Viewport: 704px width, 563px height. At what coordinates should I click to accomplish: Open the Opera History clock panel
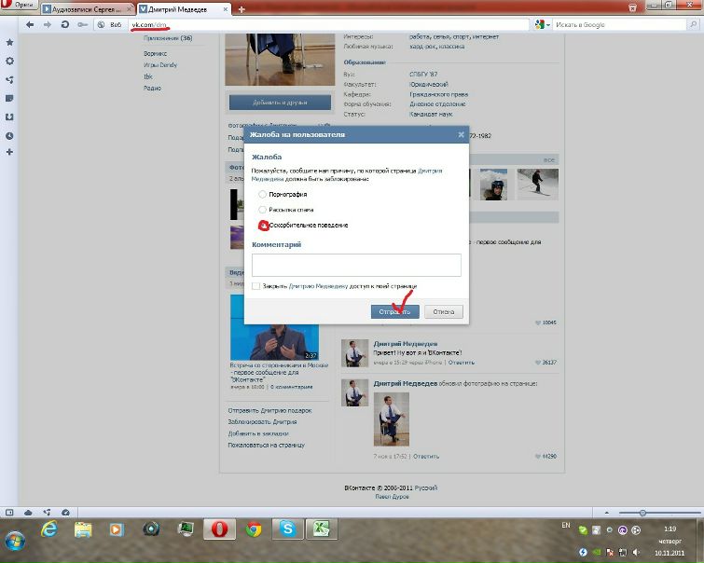click(9, 135)
